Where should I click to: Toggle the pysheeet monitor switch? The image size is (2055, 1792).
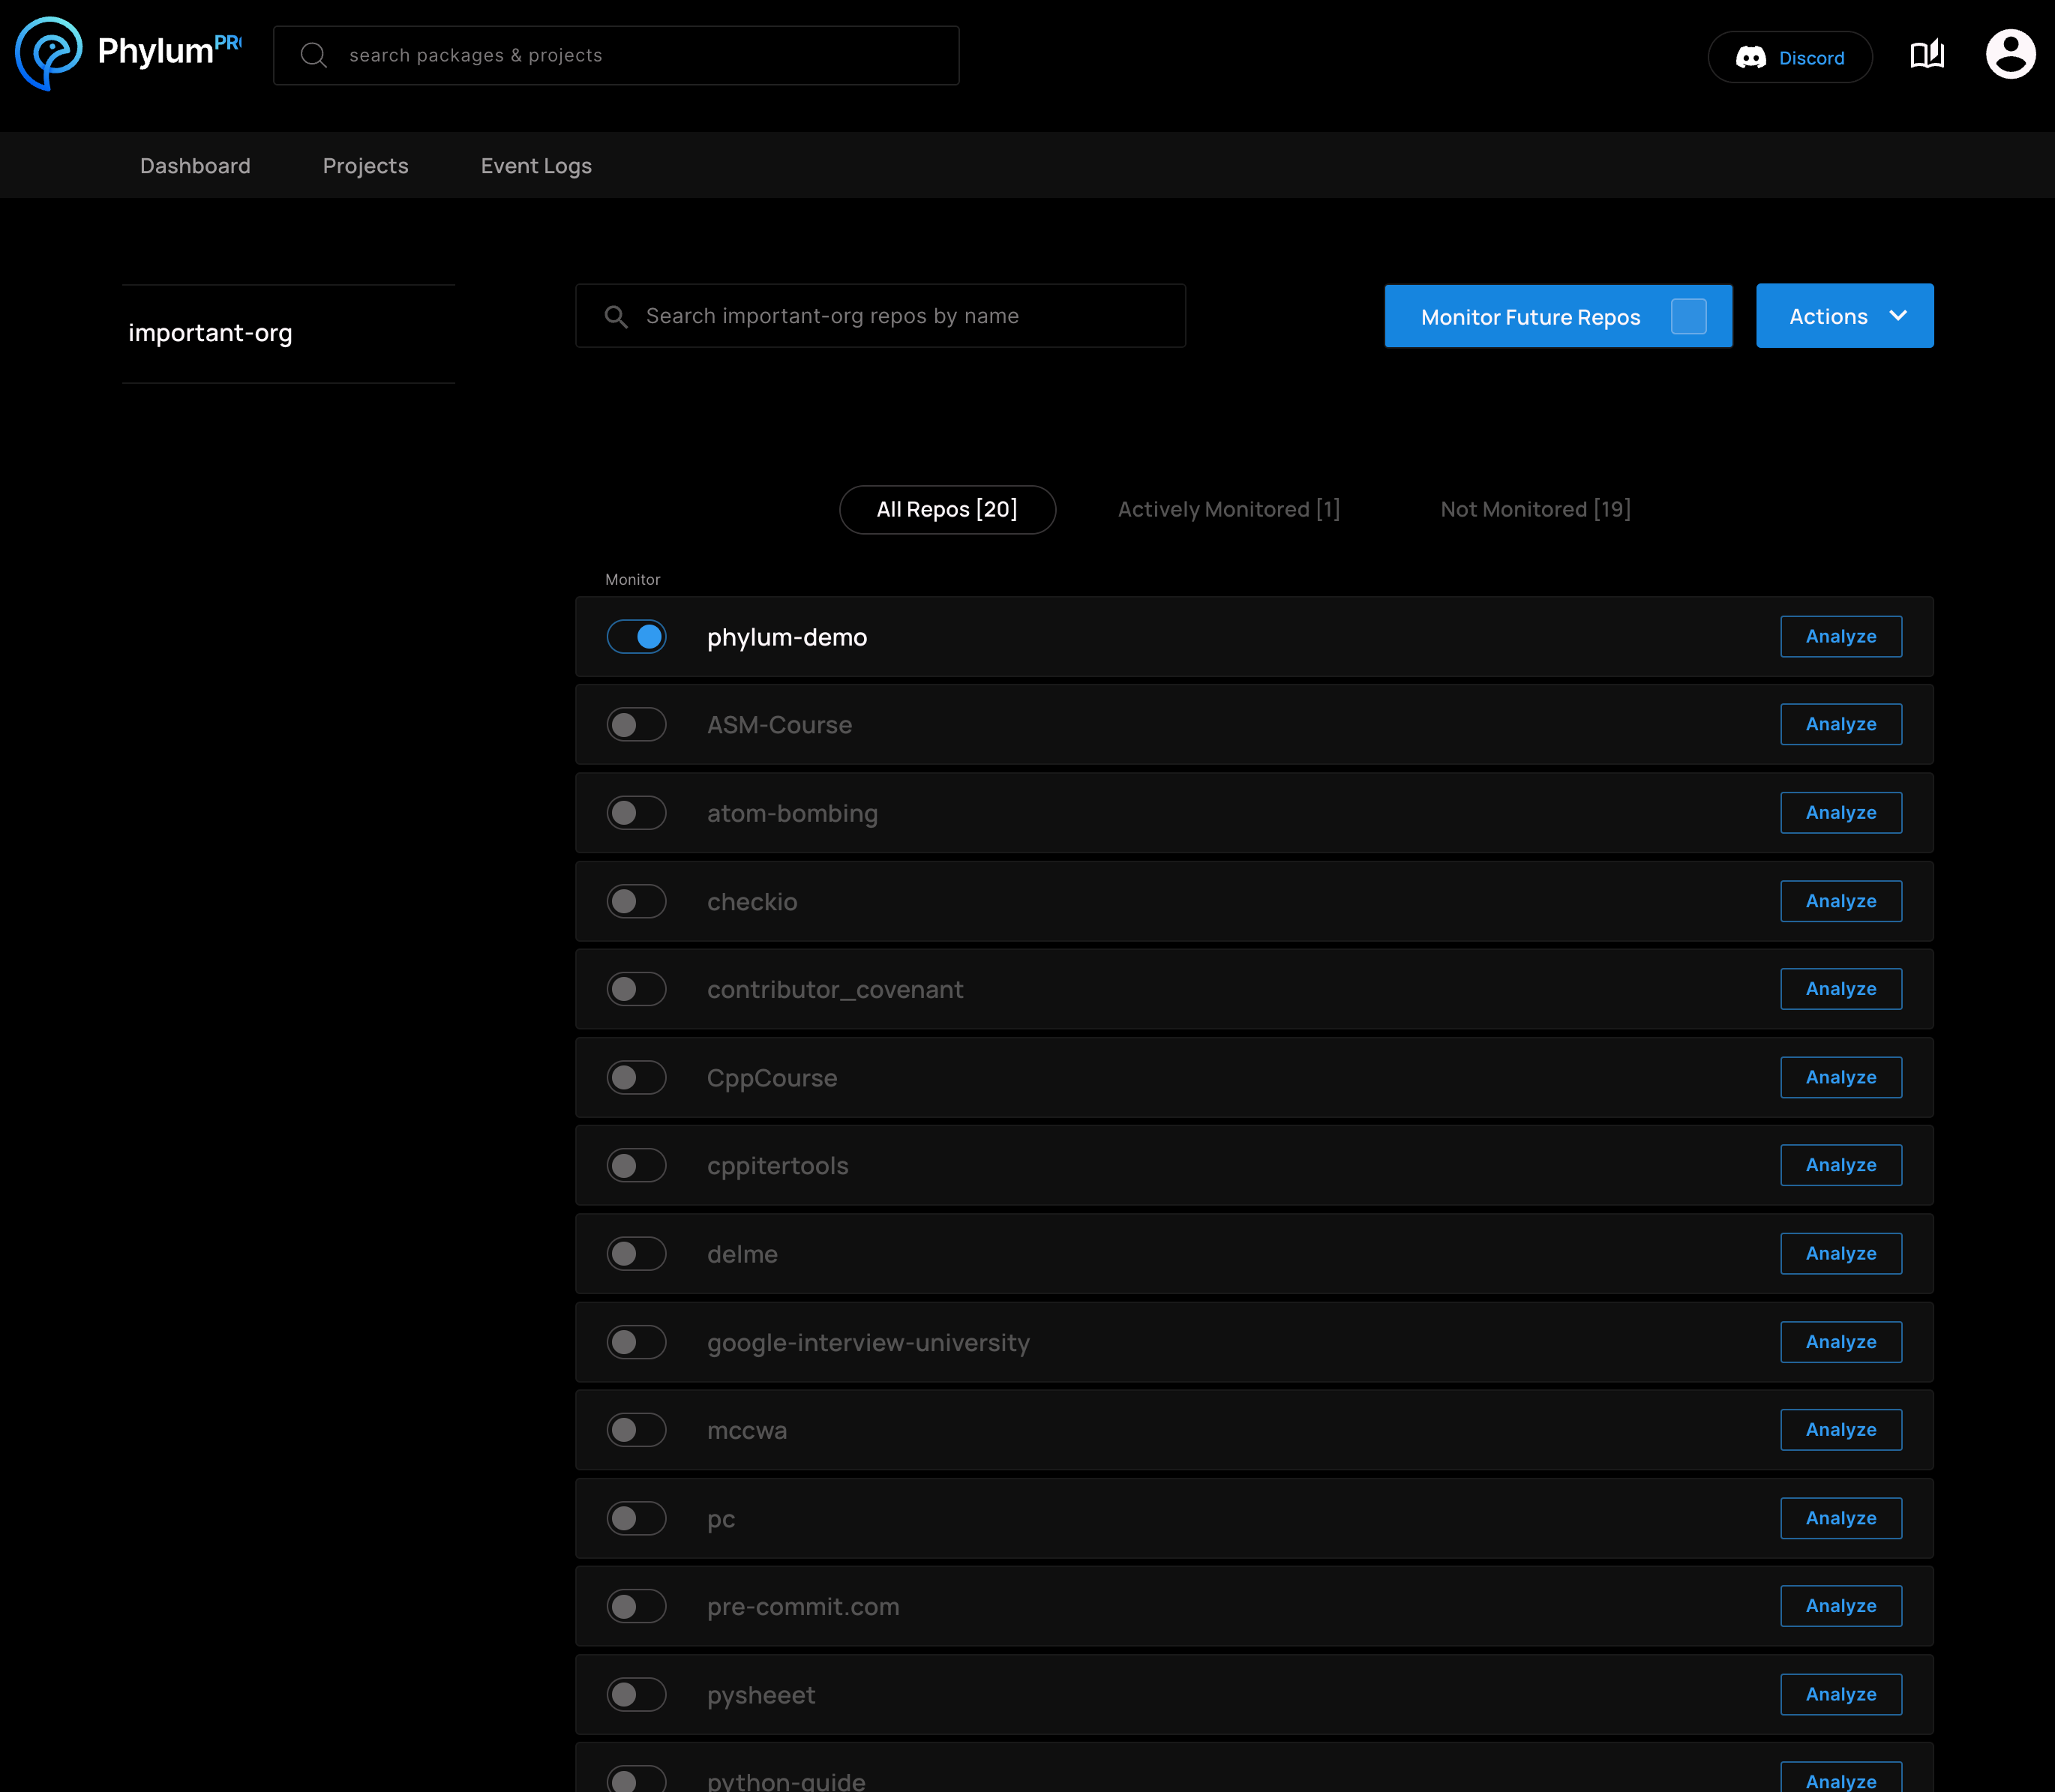(x=636, y=1695)
